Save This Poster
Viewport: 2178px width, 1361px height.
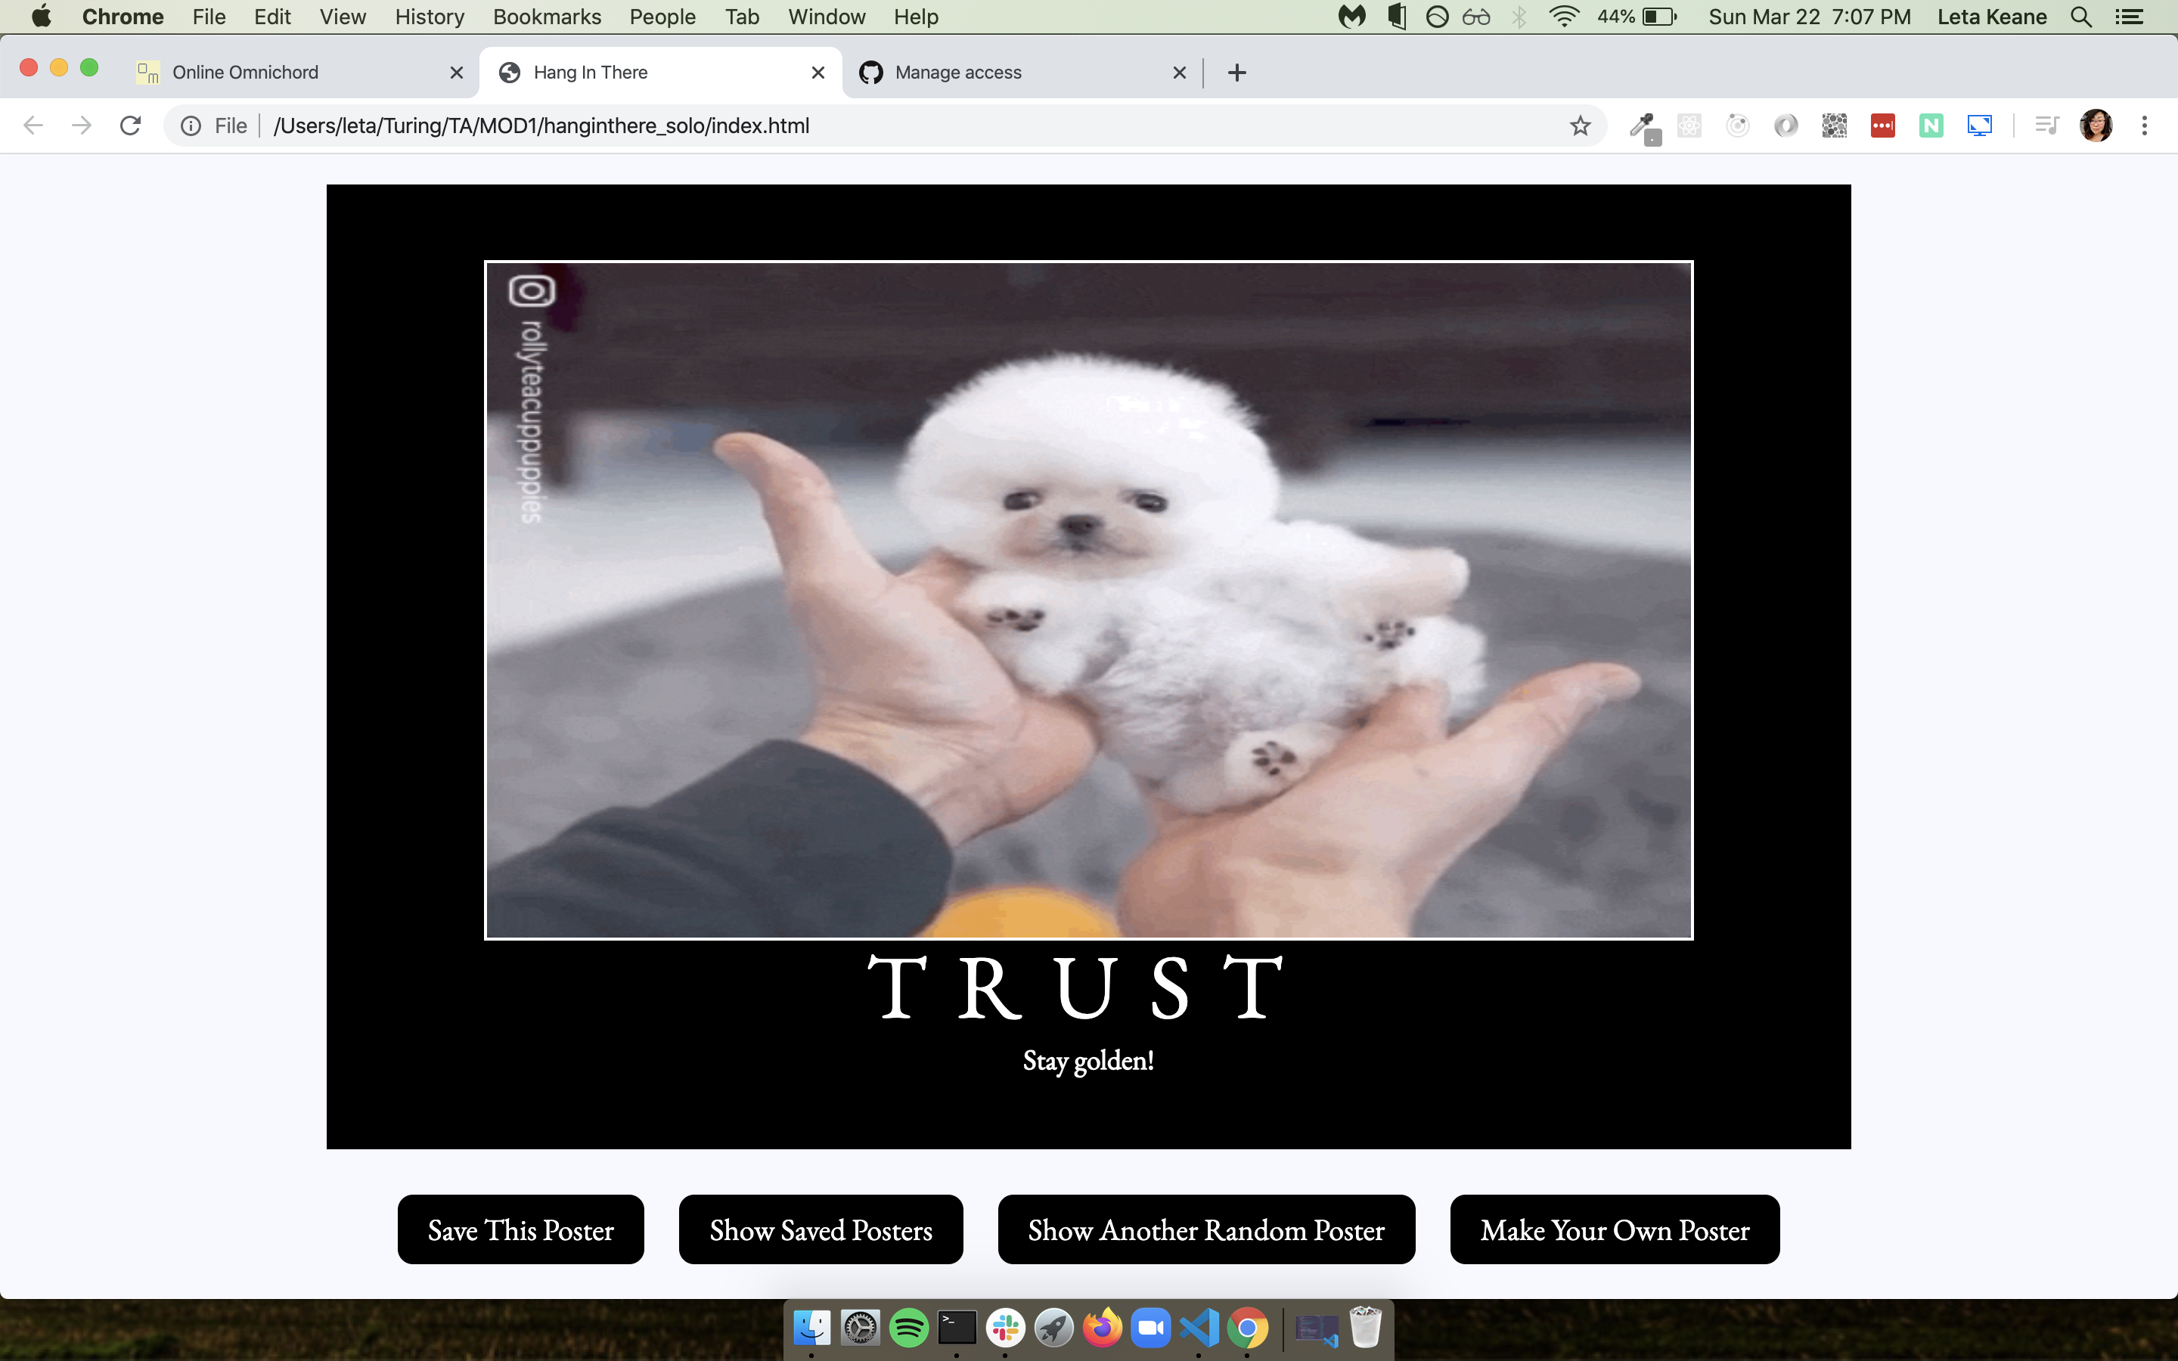click(520, 1229)
